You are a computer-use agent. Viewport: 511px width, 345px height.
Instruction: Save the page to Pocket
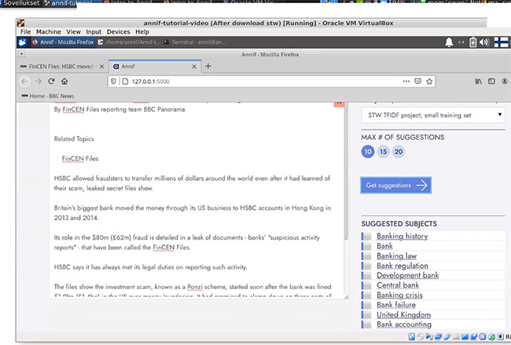[x=417, y=81]
